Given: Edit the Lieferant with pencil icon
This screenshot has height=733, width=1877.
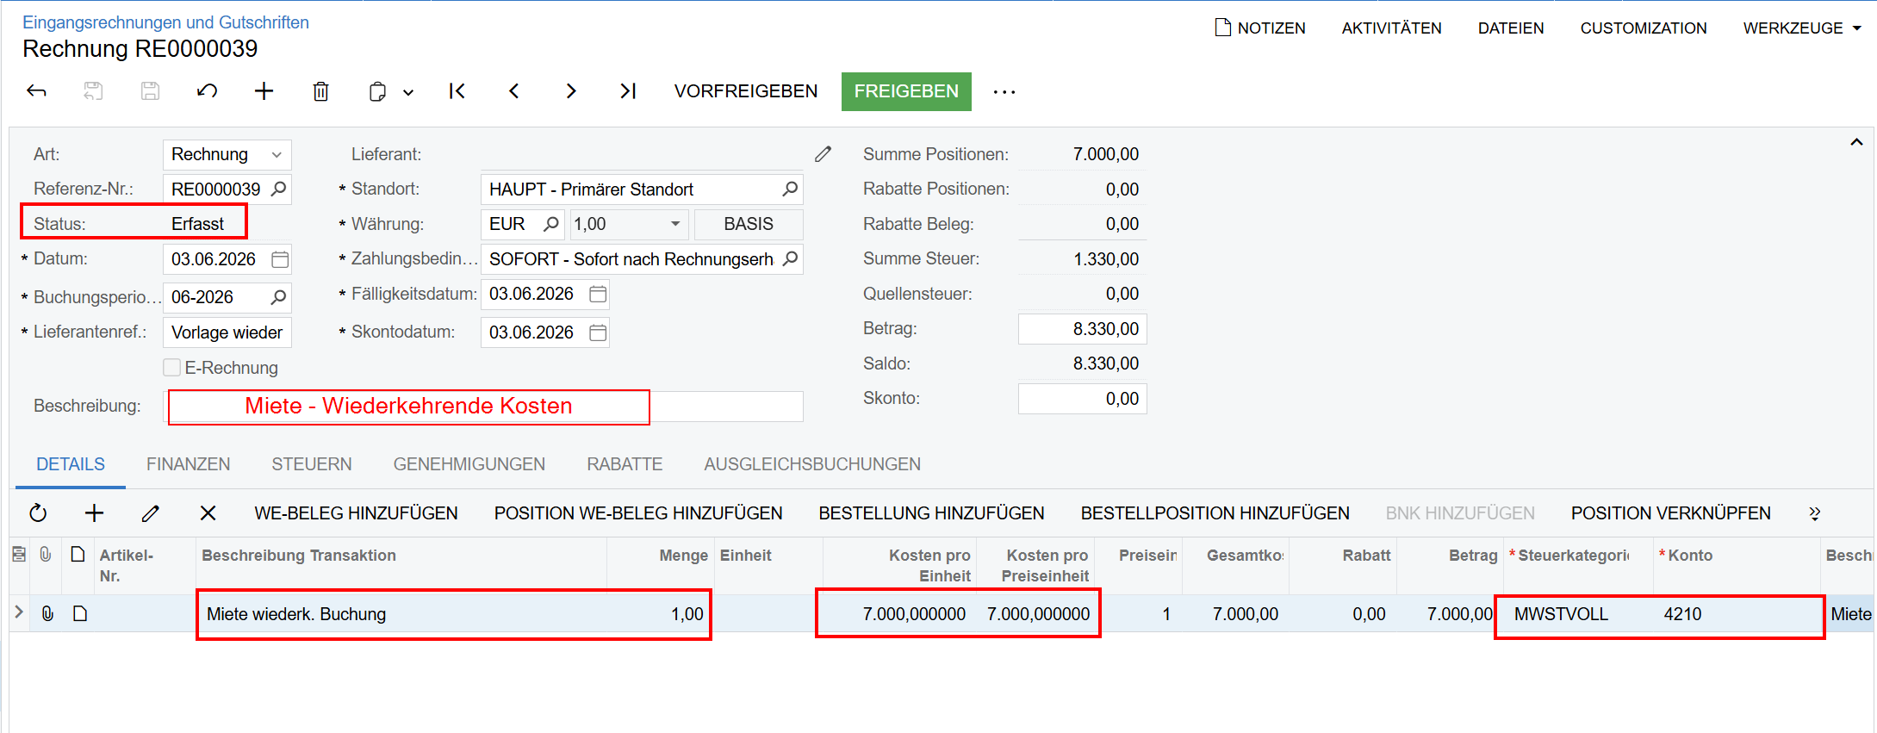Looking at the screenshot, I should (x=824, y=154).
